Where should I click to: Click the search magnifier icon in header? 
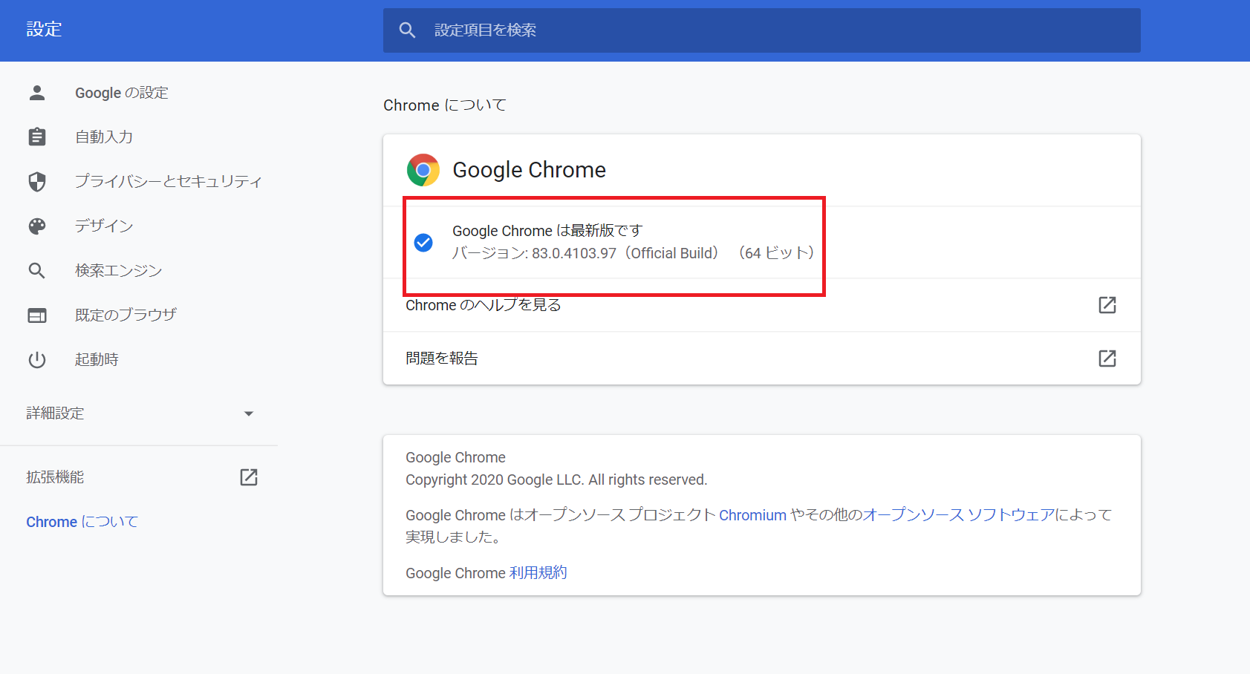pyautogui.click(x=407, y=30)
